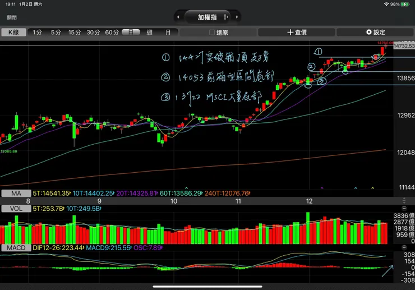The image size is (415, 290).
Task: Tap the 關閉 close button
Action: click(x=12, y=17)
